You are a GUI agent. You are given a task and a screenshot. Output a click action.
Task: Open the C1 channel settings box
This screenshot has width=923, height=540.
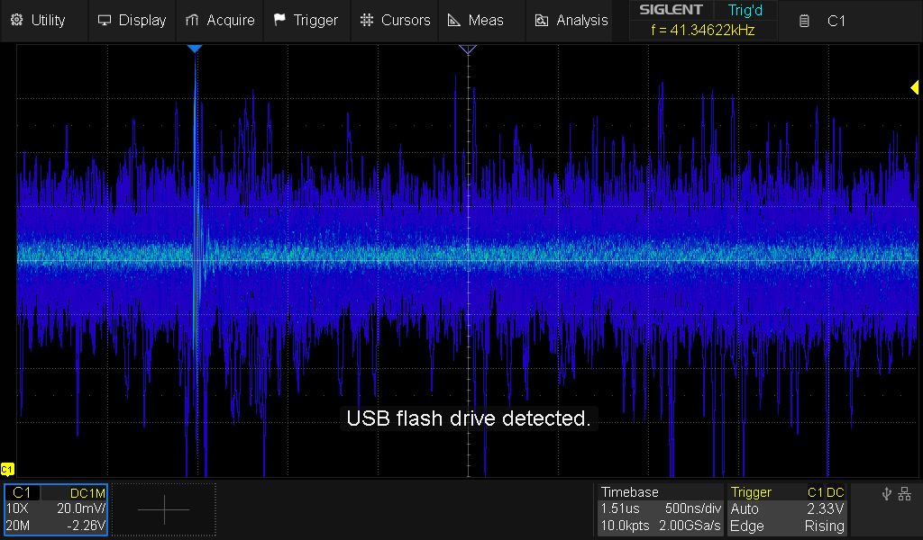(56, 509)
